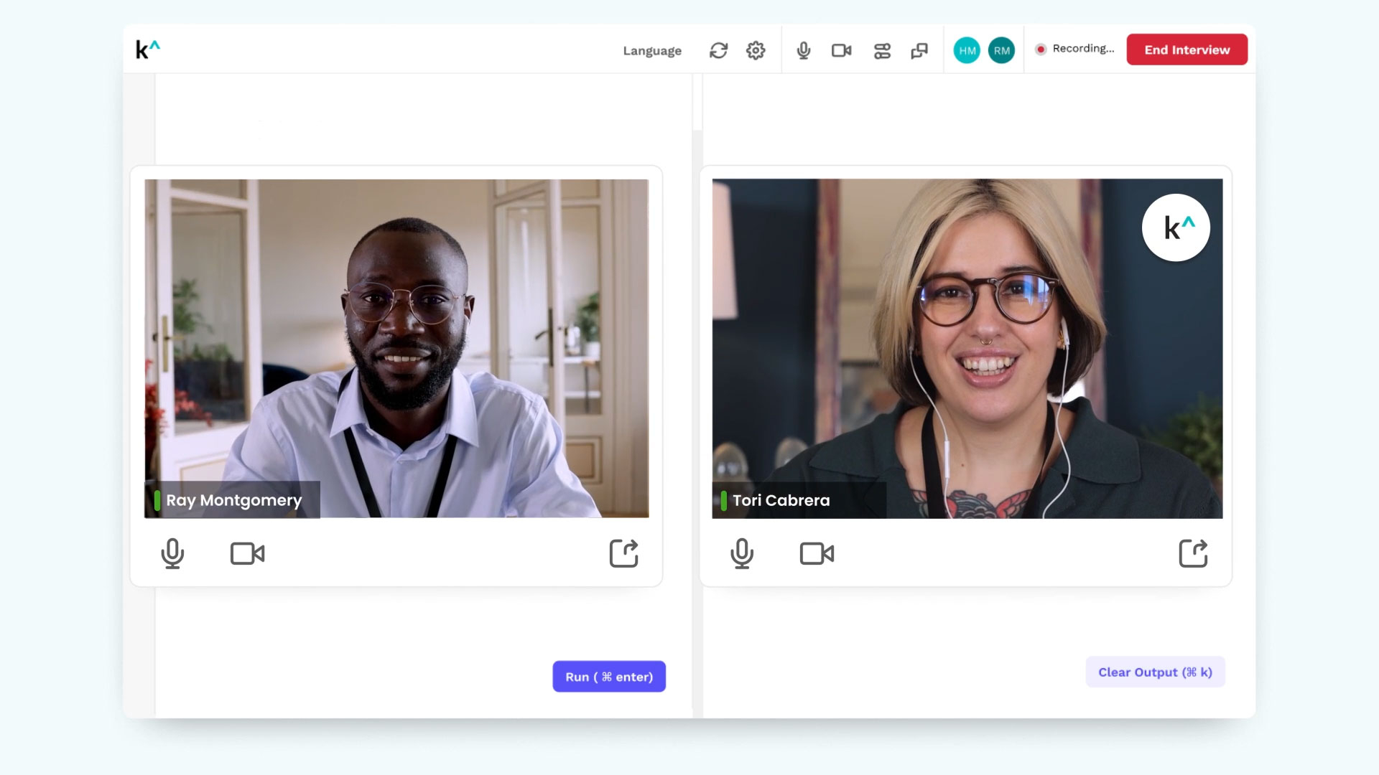The image size is (1379, 775).
Task: Mute microphone from the top toolbar
Action: click(804, 50)
